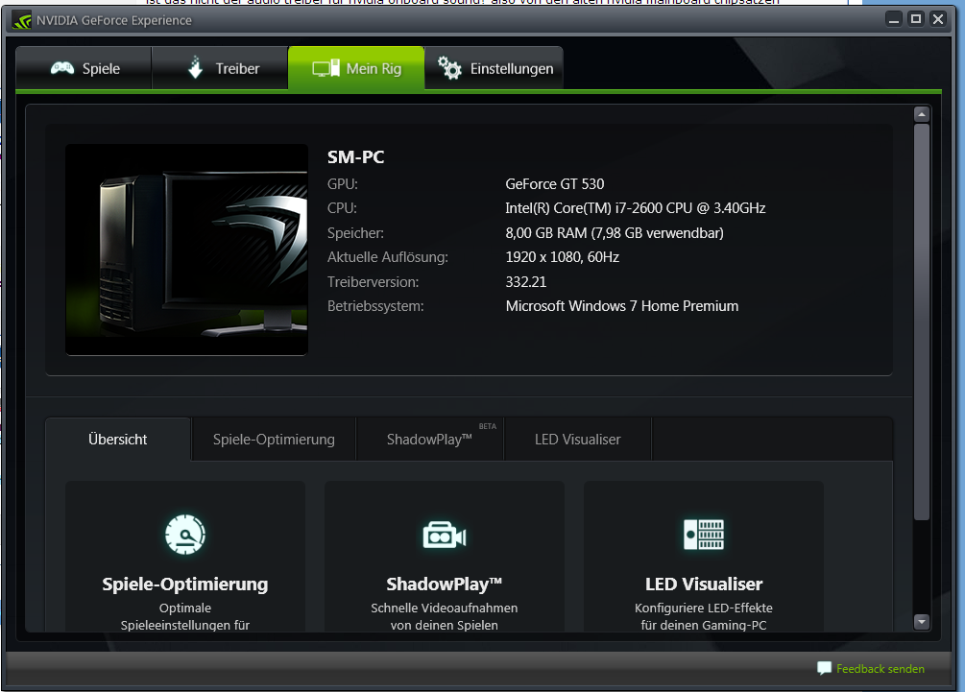Screen dimensions: 965x692
Task: Click the SM-PC computer name
Action: click(355, 157)
